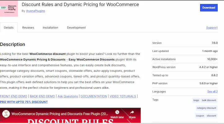The height and width of the screenshot is (124, 224).
Task: Open the Support link
Action: point(212,28)
